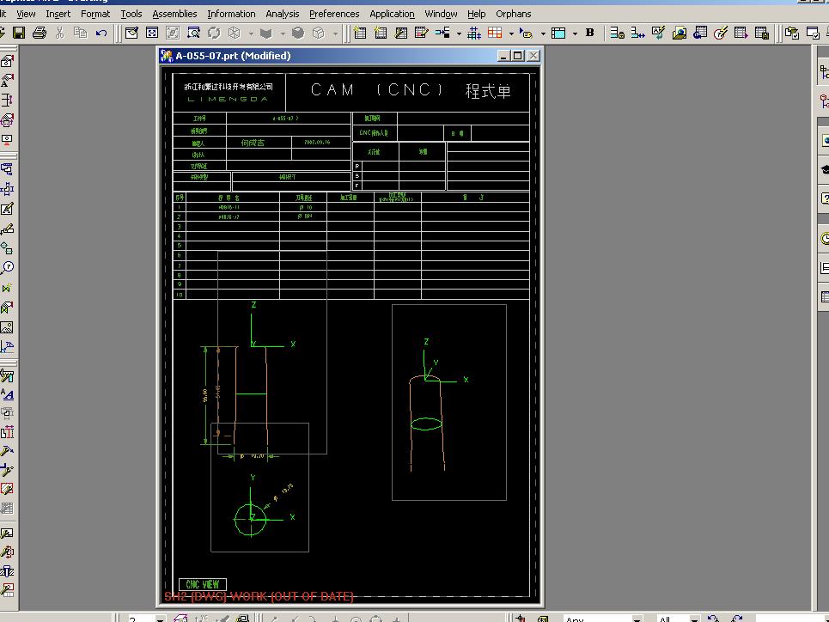
Task: Click the shaded sphere render icon
Action: pos(298,34)
